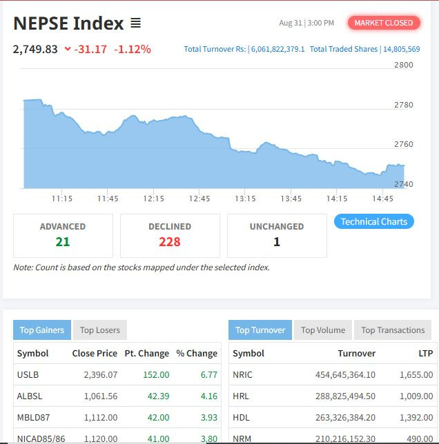The width and height of the screenshot is (439, 444).
Task: Switch to Top Volume tab
Action: tap(323, 330)
